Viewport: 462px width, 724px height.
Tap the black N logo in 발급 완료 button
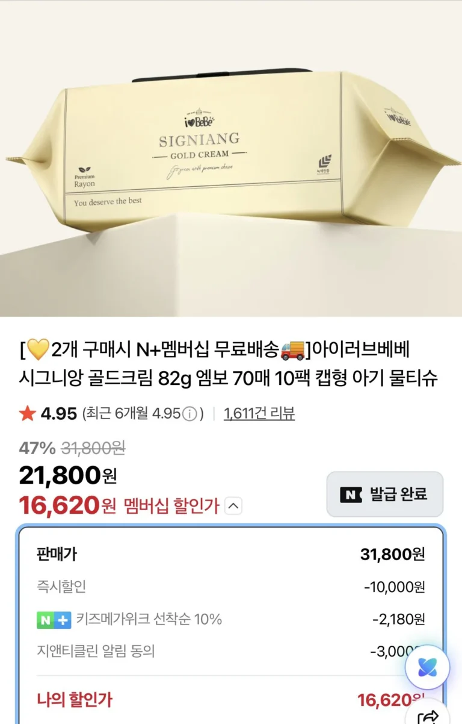pos(351,495)
